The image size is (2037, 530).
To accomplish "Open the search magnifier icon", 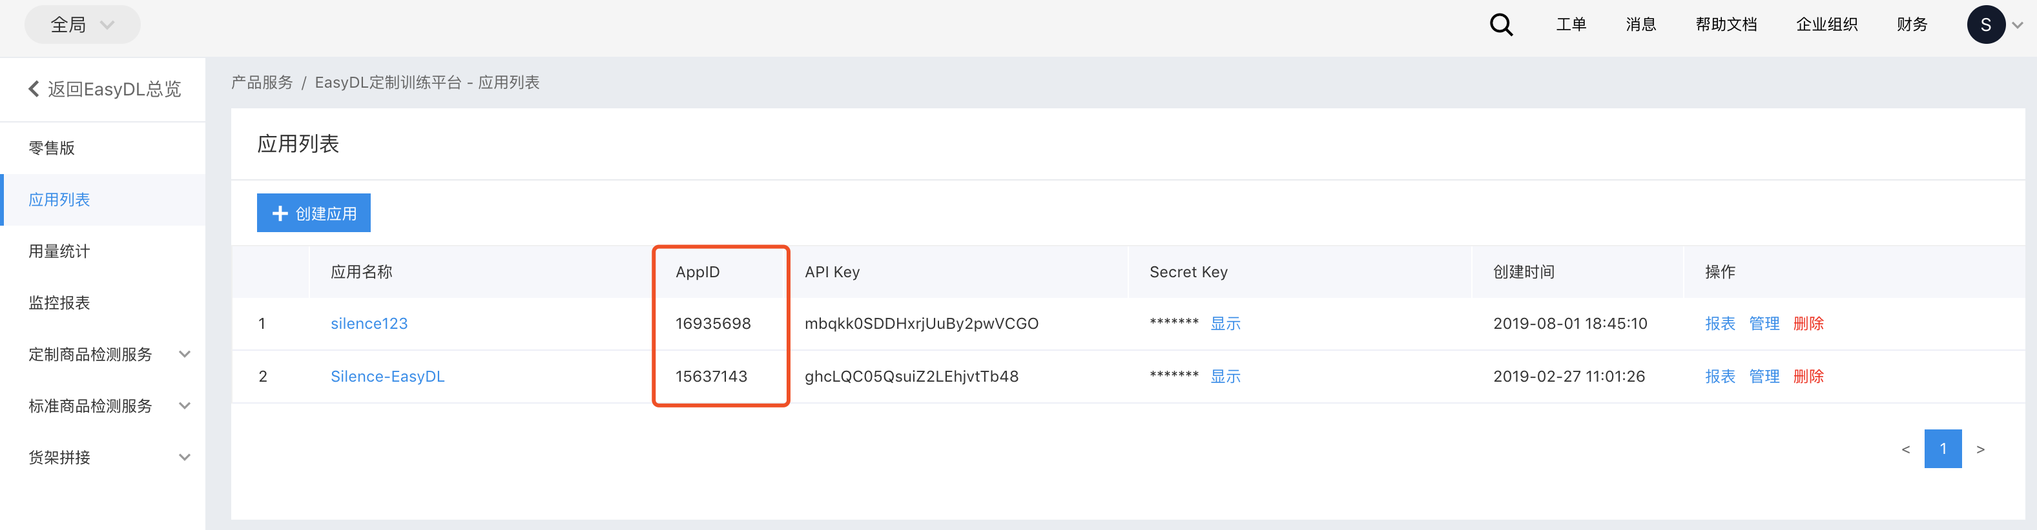I will point(1501,25).
